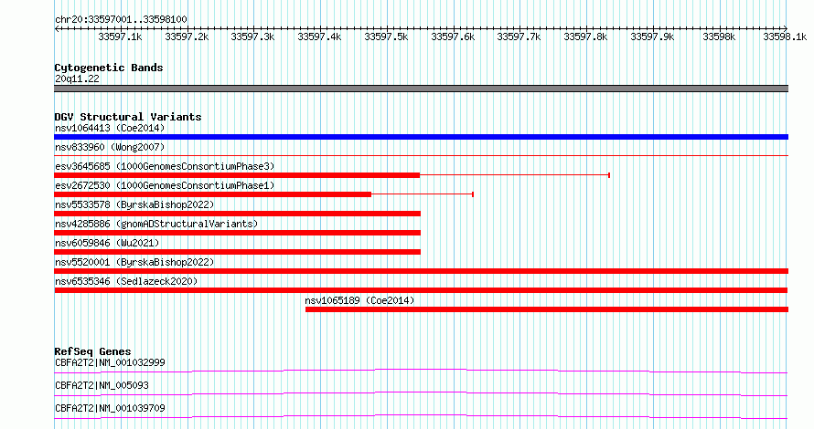Open nsv6059846 (Wu2021) label
This screenshot has height=429, width=814.
[x=107, y=243]
